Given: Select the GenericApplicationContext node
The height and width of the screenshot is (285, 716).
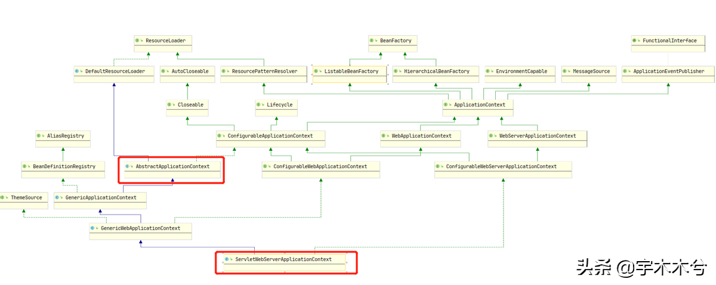Looking at the screenshot, I should tap(100, 198).
